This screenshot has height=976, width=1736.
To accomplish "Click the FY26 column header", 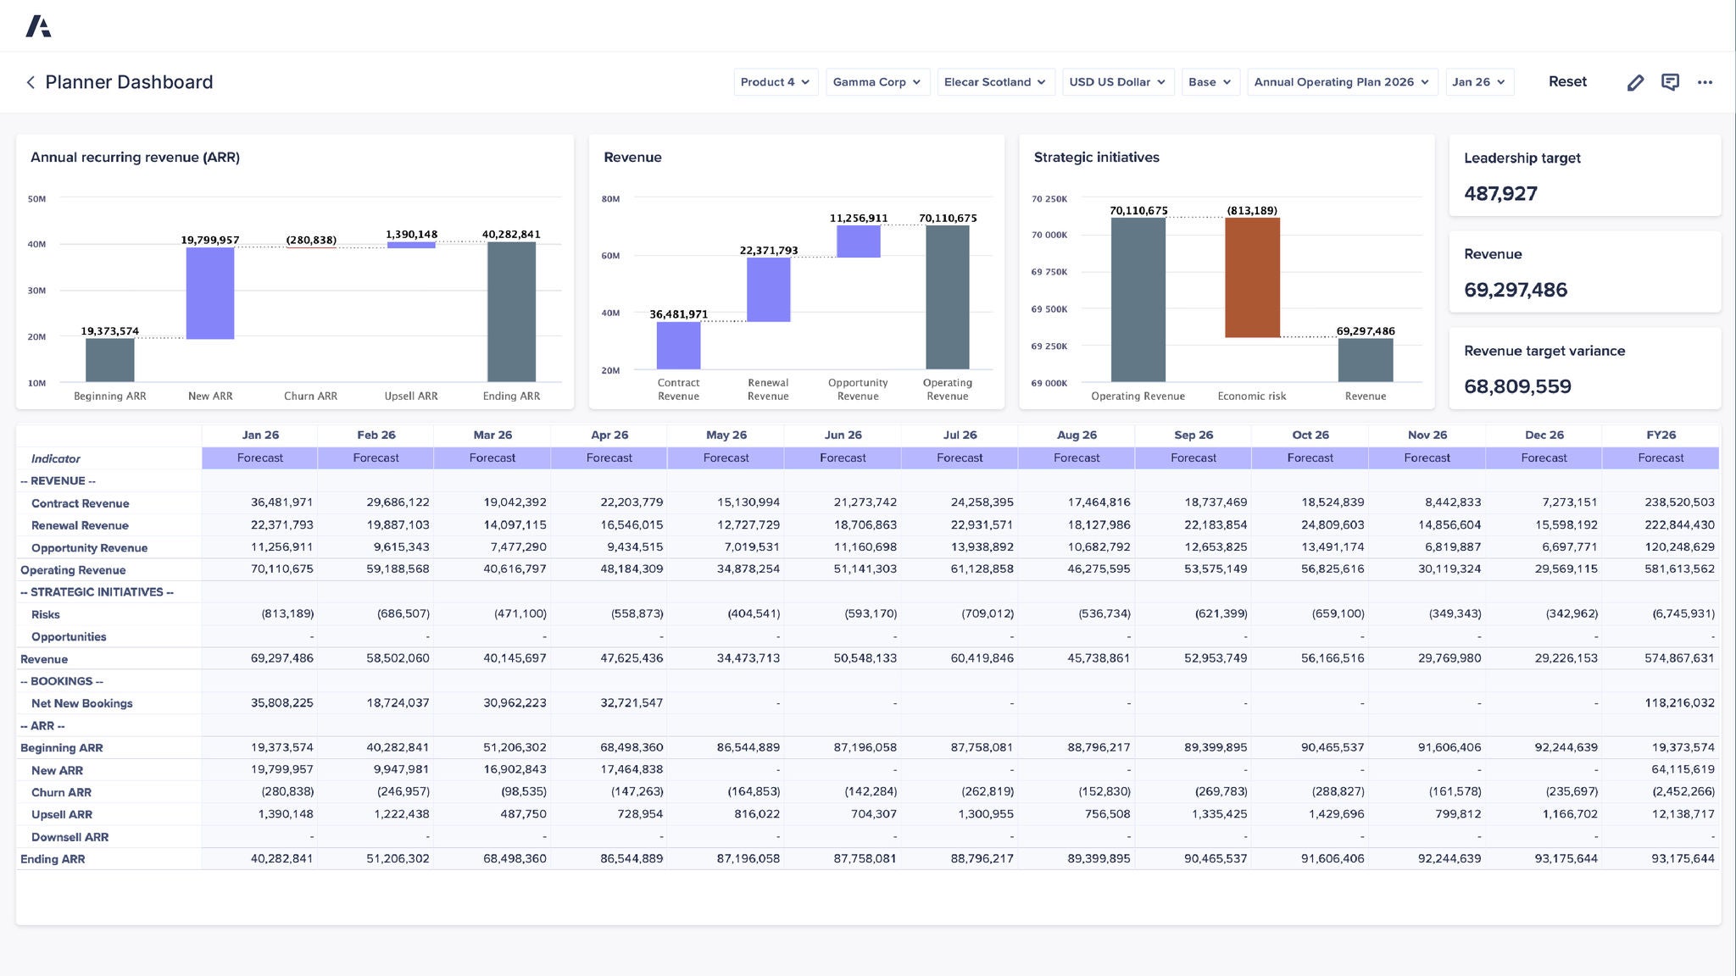I will point(1660,434).
